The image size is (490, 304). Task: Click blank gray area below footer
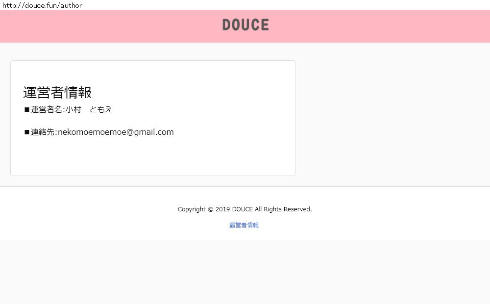tap(245, 272)
